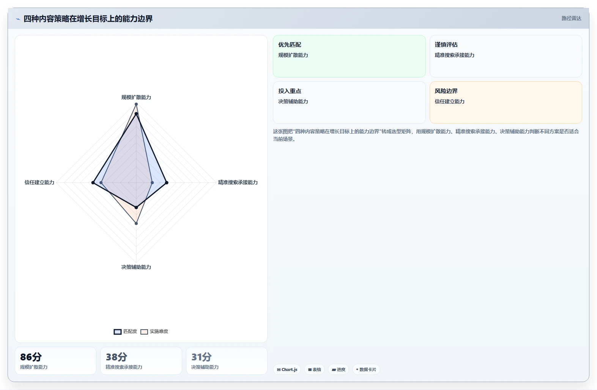Image resolution: width=597 pixels, height=390 pixels.
Task: Click the 进度 chip's bar icon
Action: 334,369
